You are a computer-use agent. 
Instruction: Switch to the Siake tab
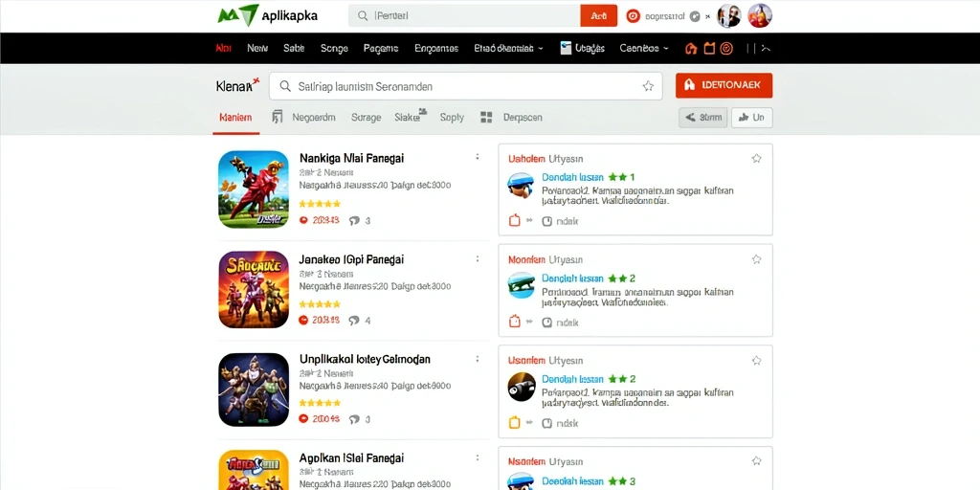[410, 116]
